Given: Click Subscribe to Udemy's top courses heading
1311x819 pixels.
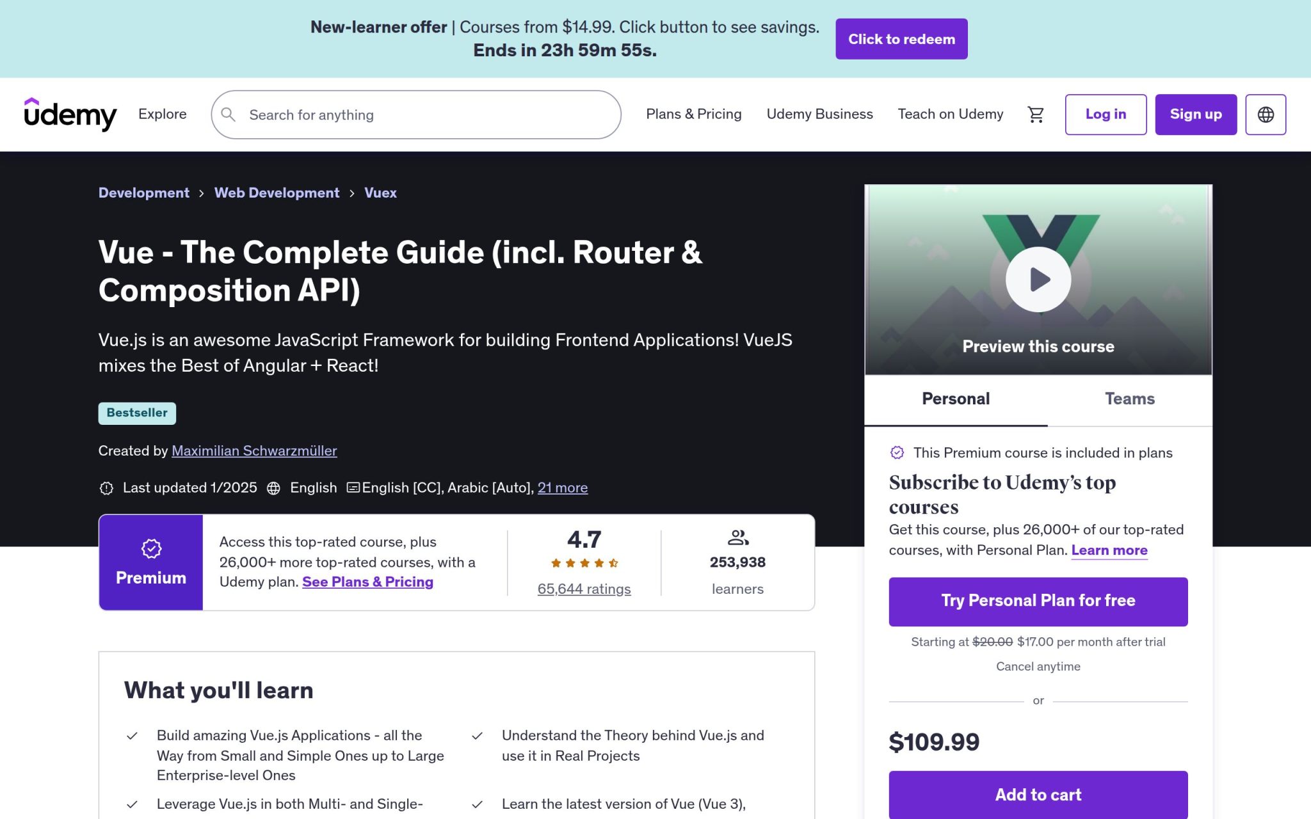Looking at the screenshot, I should 1002,494.
